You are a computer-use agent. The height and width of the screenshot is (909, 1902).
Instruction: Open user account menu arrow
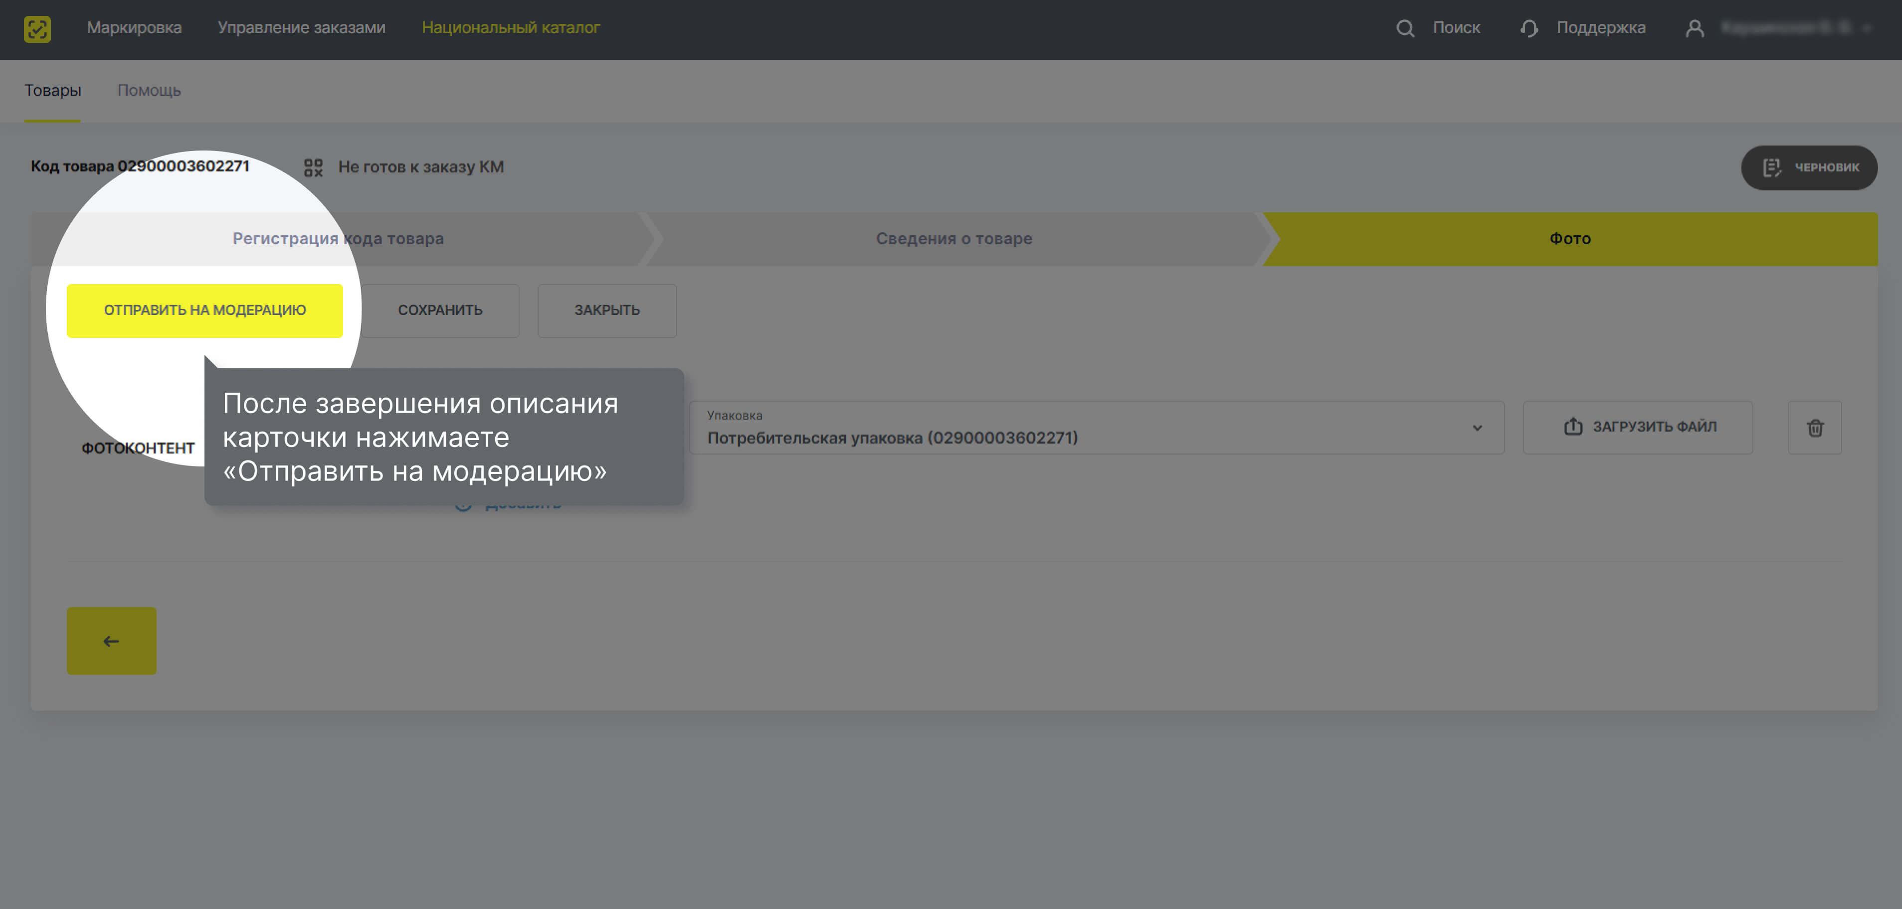1867,28
